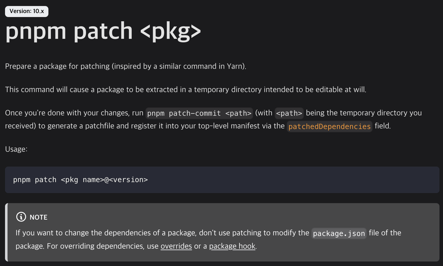Click the note text about overriding dependencies
The image size is (443, 266).
136,246
